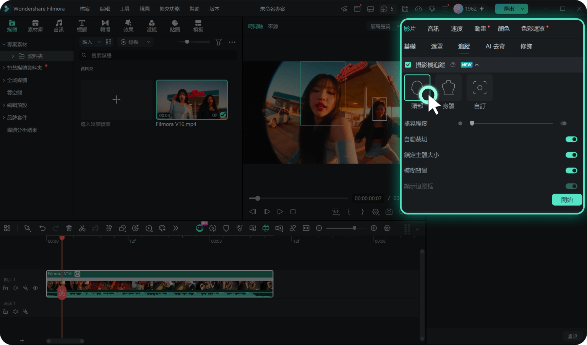Image resolution: width=587 pixels, height=345 pixels.
Task: Switch to the AI cutout (AI 去背) tab
Action: [x=495, y=46]
